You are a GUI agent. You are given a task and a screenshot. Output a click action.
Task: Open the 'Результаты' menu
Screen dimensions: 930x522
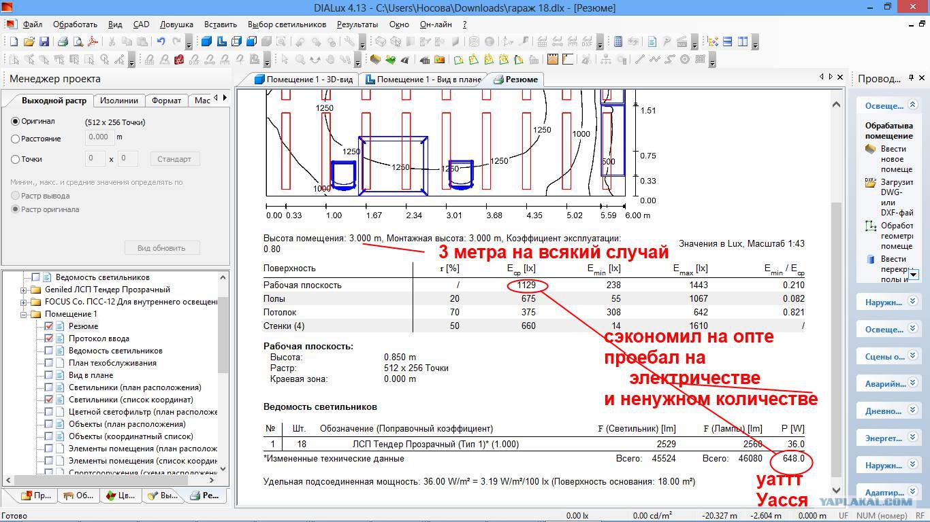[x=357, y=24]
